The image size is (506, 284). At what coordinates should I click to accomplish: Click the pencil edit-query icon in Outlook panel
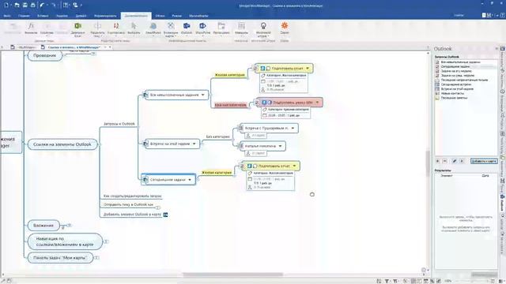point(455,161)
